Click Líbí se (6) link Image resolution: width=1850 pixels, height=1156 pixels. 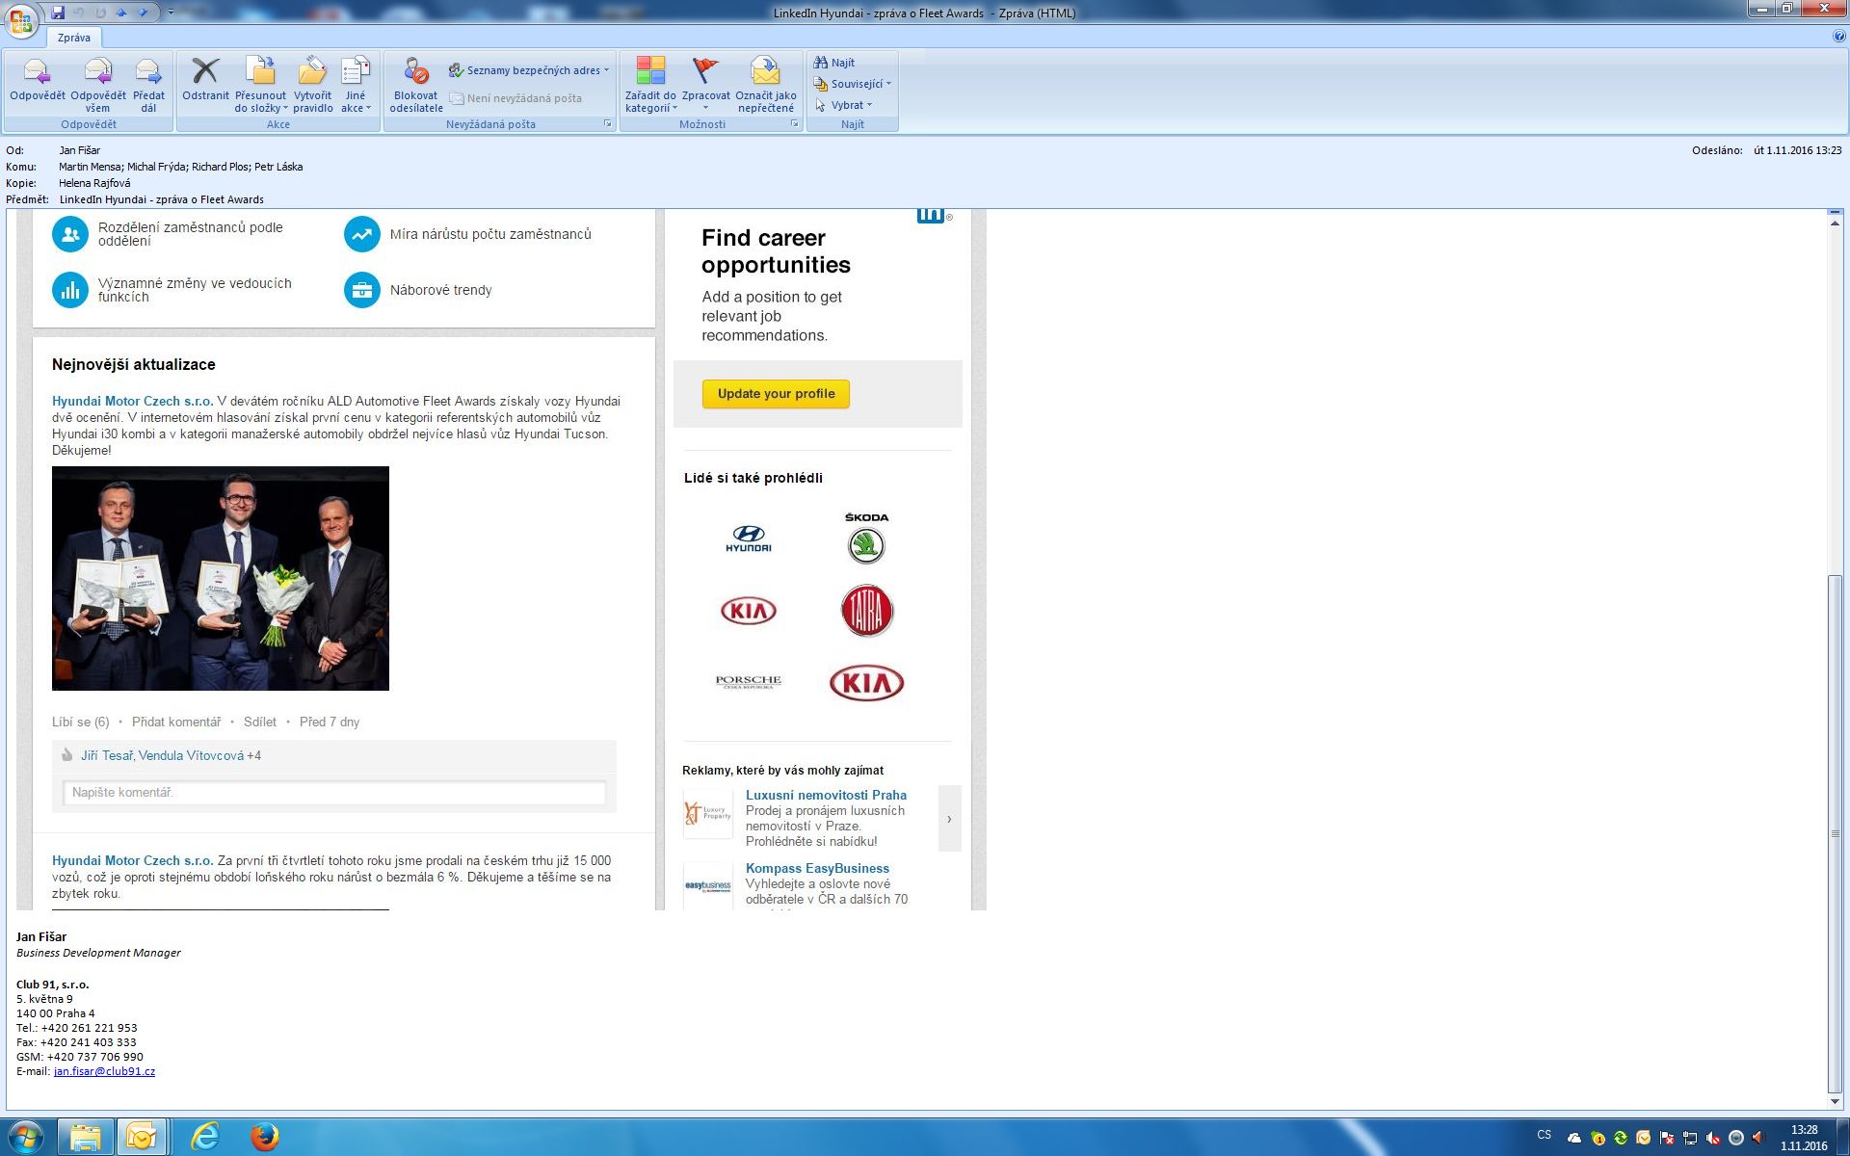(81, 722)
